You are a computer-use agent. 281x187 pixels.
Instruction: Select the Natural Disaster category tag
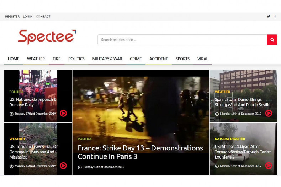(230, 139)
